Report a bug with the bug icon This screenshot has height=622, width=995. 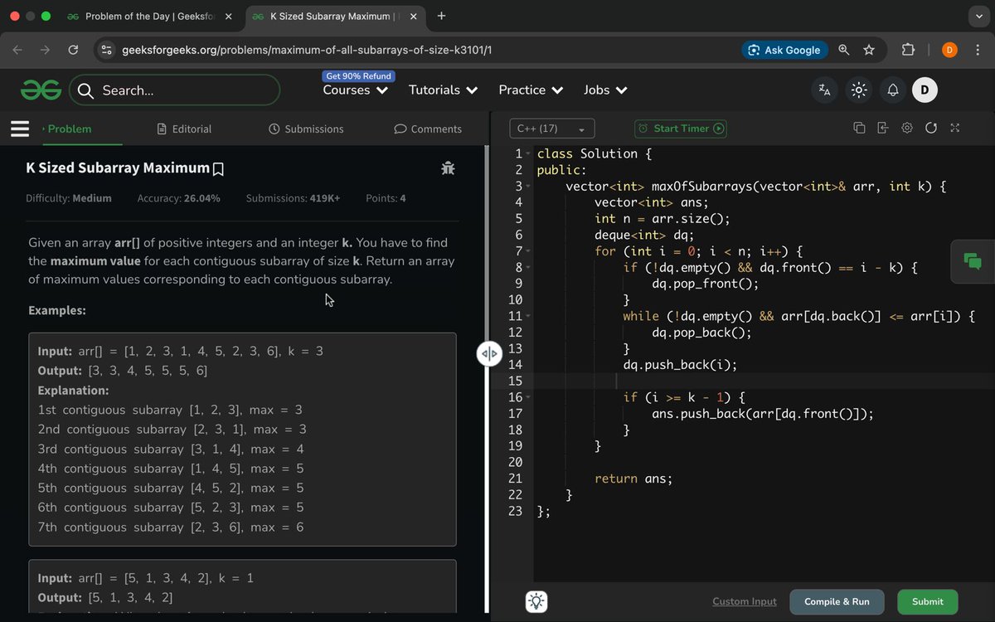(448, 168)
